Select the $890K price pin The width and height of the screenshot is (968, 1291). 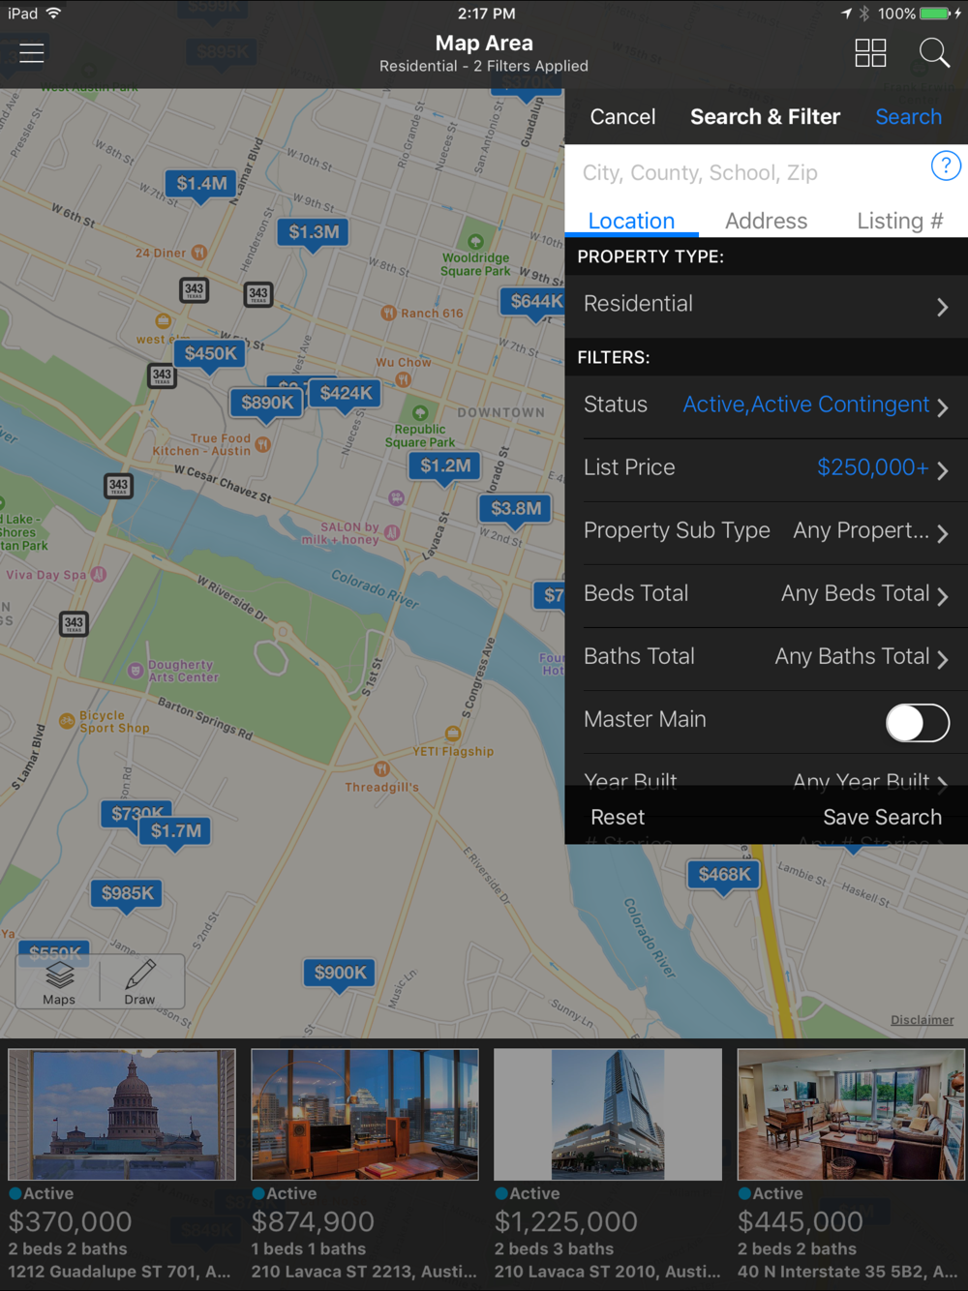click(267, 404)
